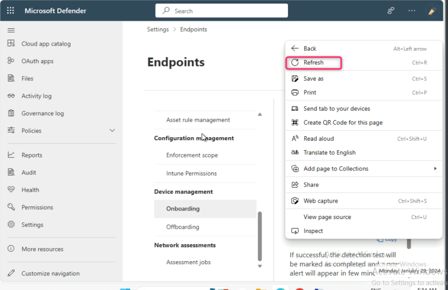Click the community icon in header
This screenshot has height=290, width=448.
391,11
